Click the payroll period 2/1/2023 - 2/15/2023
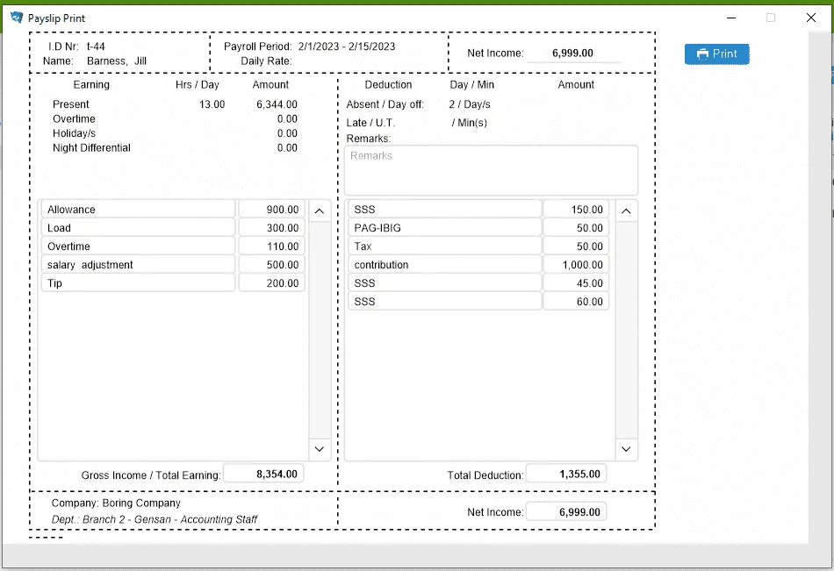This screenshot has width=834, height=571. [346, 46]
